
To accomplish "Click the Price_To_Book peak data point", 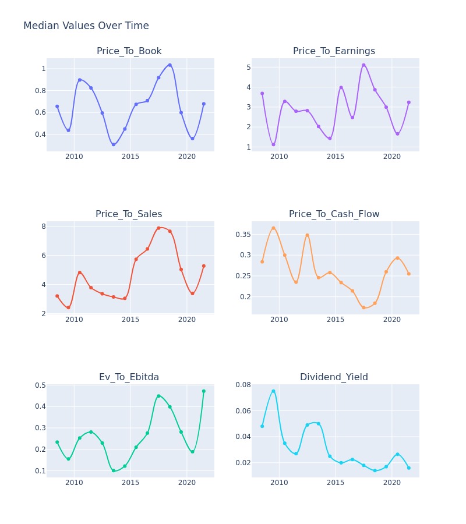I will pos(170,65).
